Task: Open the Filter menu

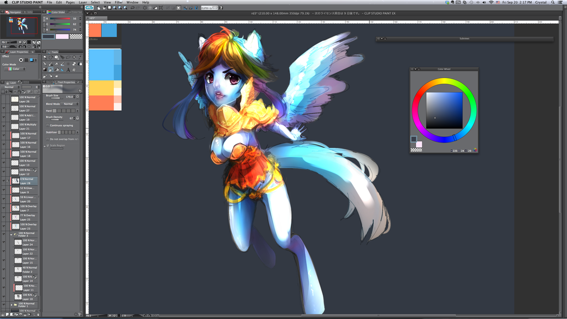Action: (x=118, y=2)
